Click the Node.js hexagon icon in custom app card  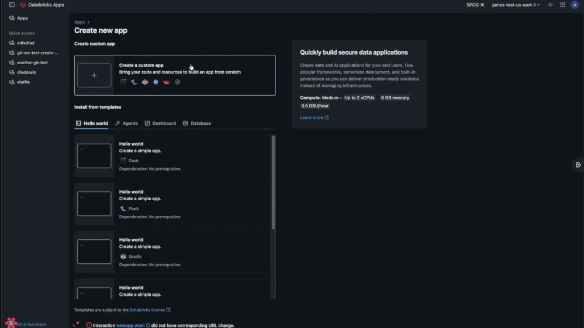177,82
